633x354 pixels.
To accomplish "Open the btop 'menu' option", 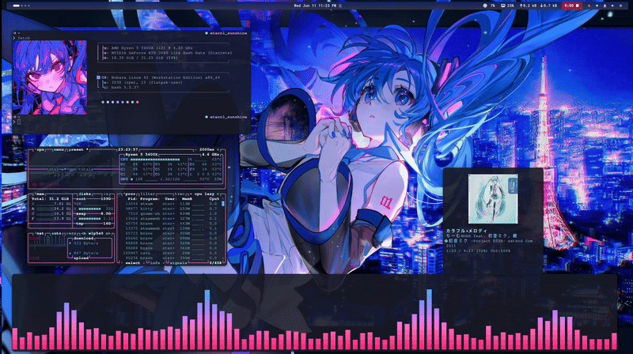I will click(x=59, y=149).
